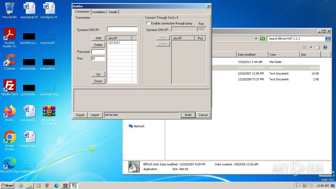This screenshot has width=336, height=189.
Task: Click the Up button
Action: (98, 74)
